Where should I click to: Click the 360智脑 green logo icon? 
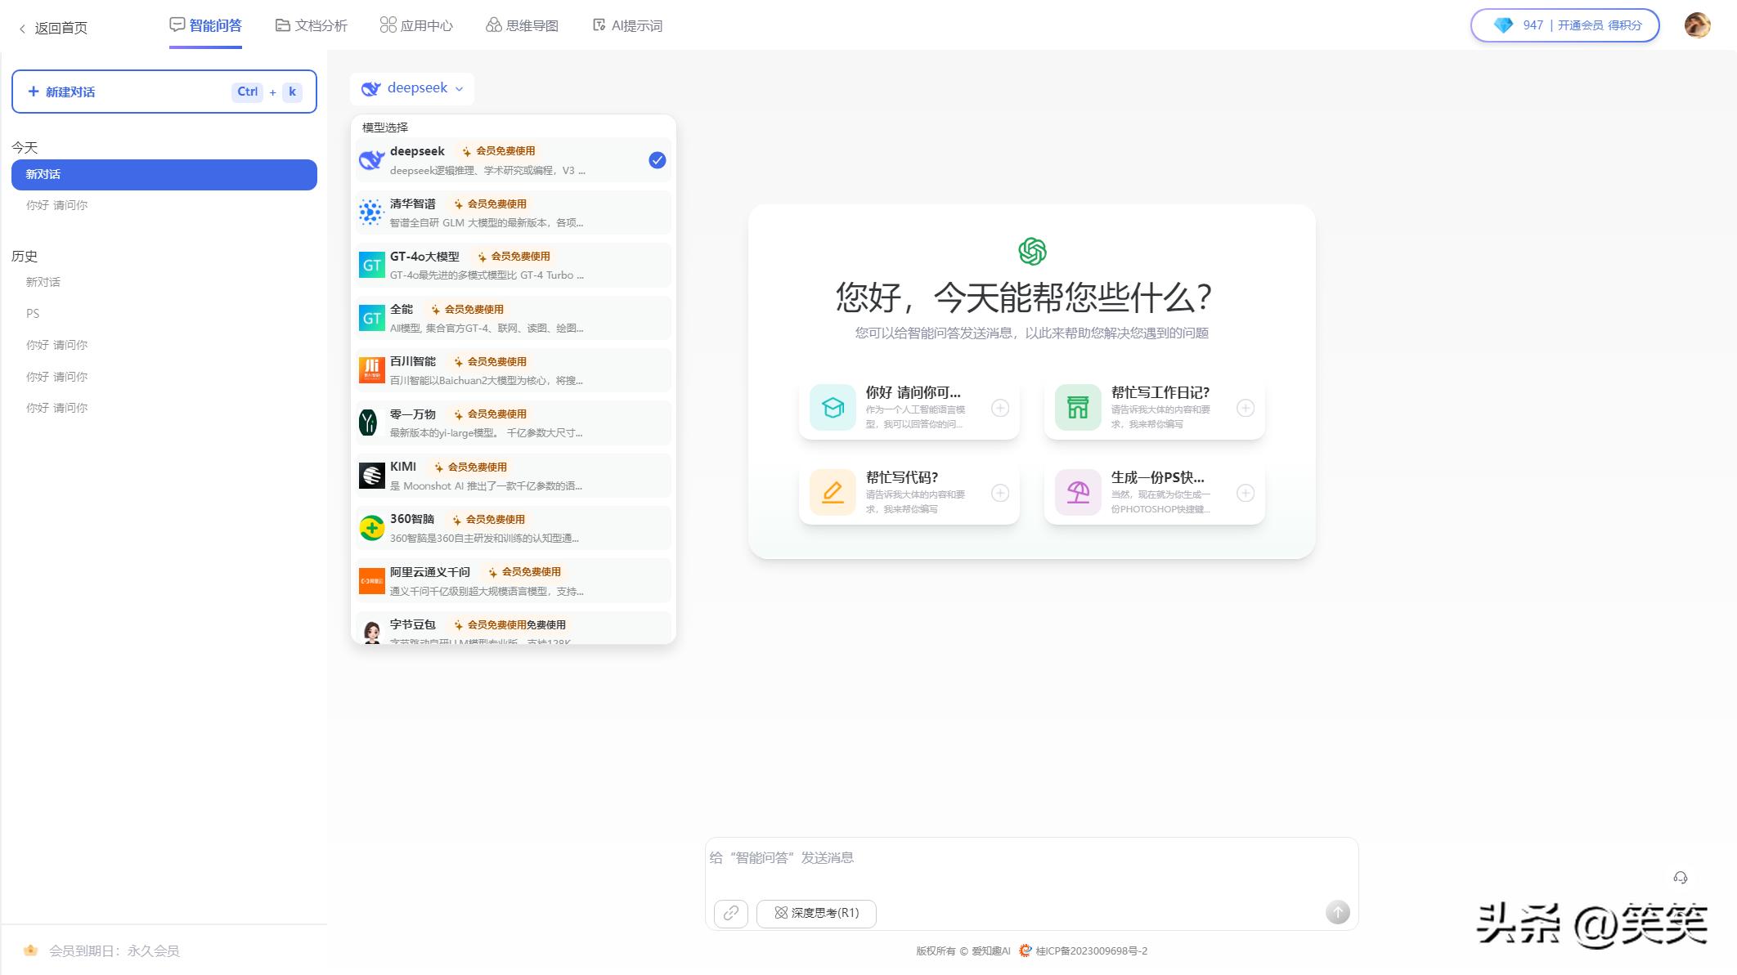point(371,528)
